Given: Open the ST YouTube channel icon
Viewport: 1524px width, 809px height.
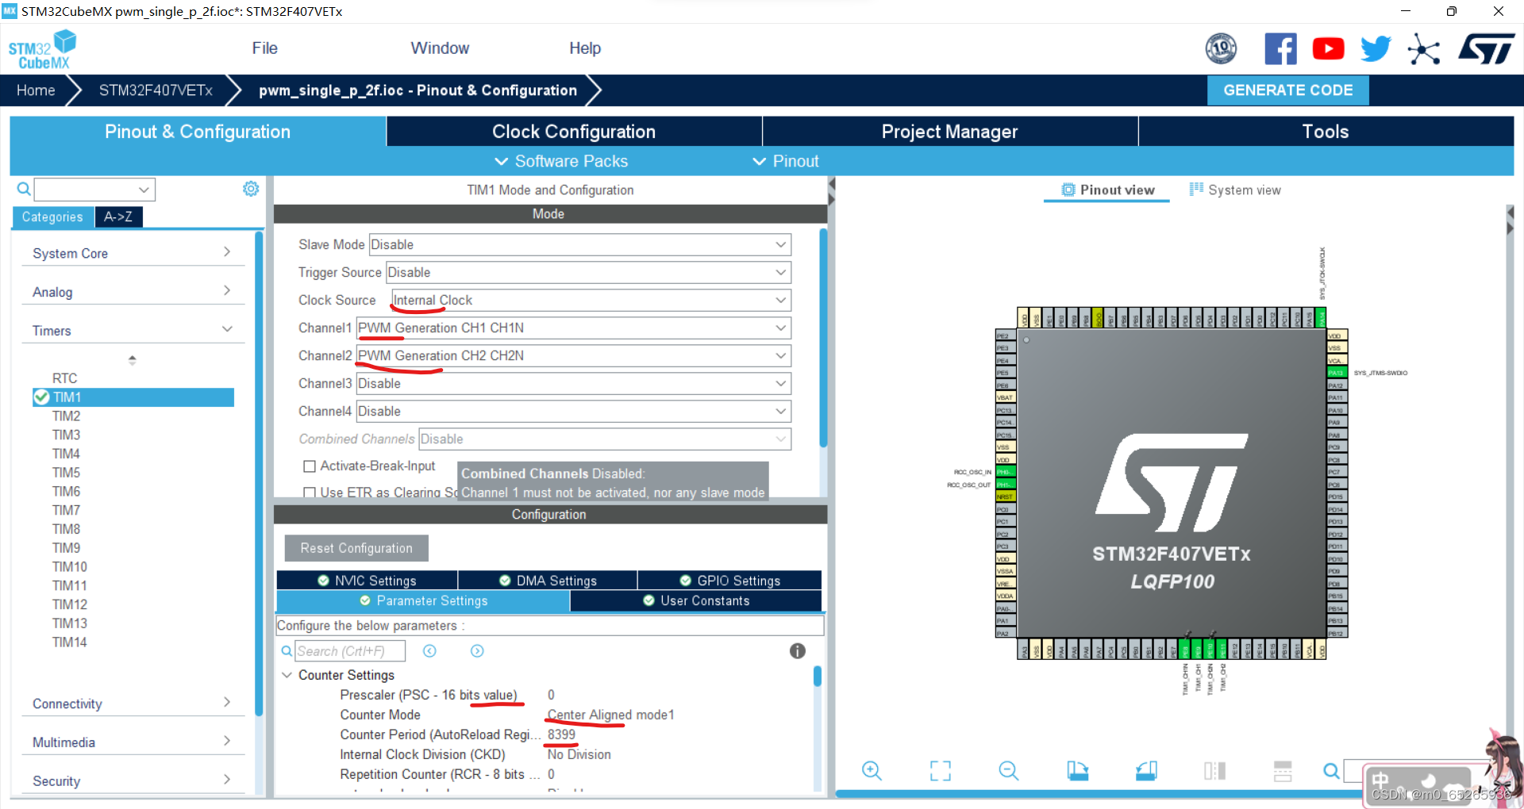Looking at the screenshot, I should click(1328, 49).
